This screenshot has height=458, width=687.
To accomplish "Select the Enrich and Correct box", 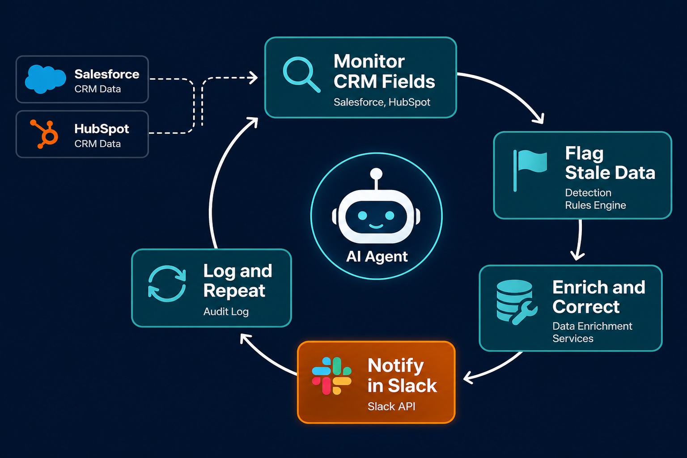I will 570,308.
